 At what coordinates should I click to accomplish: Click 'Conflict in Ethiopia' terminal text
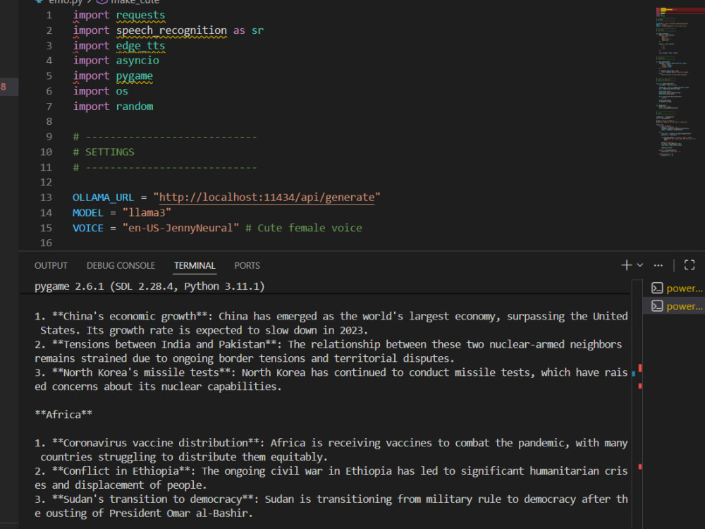121,471
